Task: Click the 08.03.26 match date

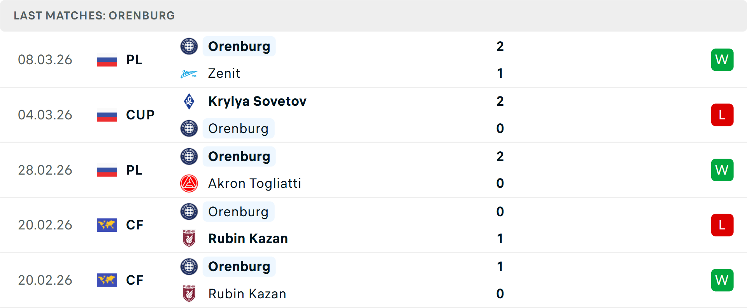Action: [x=45, y=60]
